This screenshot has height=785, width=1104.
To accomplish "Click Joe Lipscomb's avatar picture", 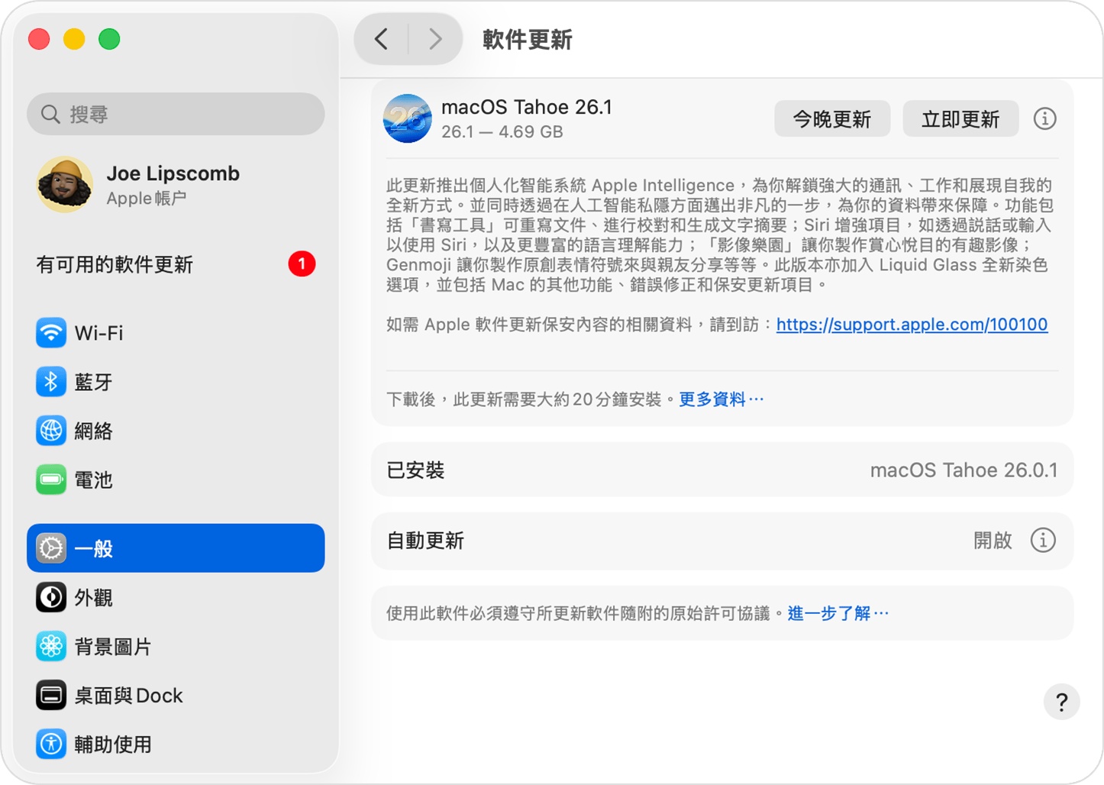I will 65,184.
